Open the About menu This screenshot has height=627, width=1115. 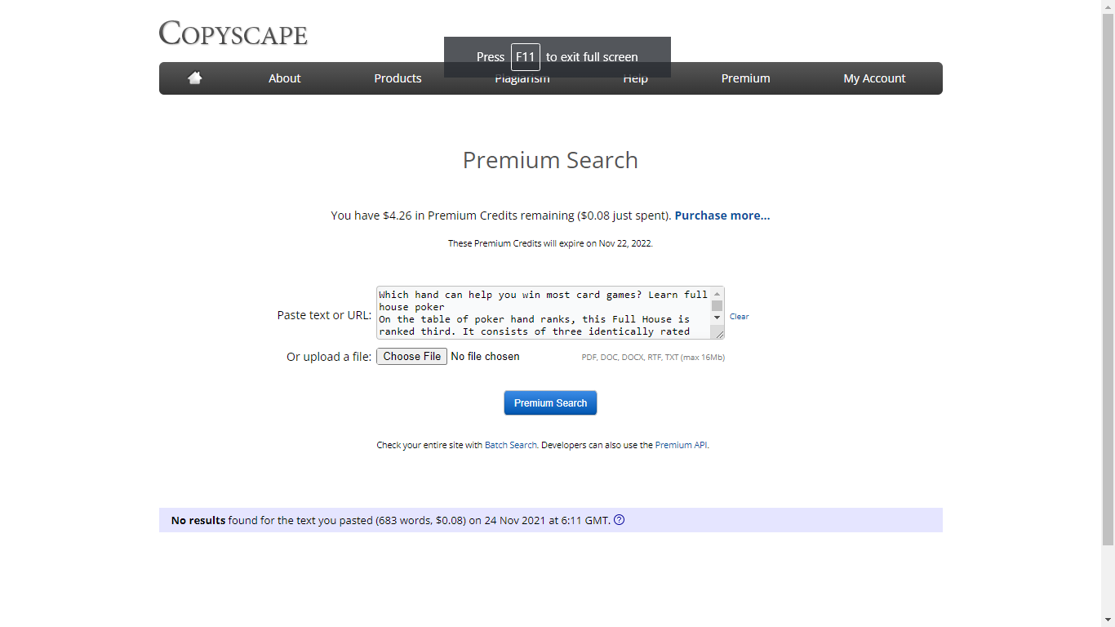click(x=285, y=78)
